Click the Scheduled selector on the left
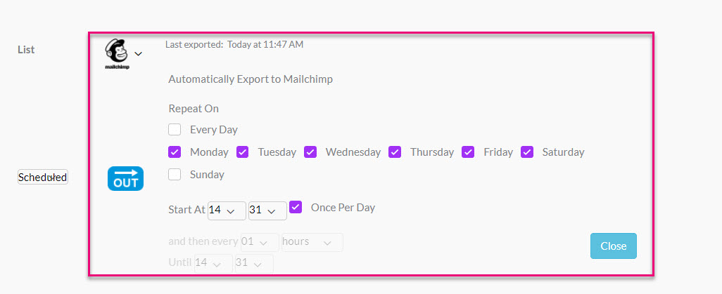The height and width of the screenshot is (294, 722). [43, 178]
